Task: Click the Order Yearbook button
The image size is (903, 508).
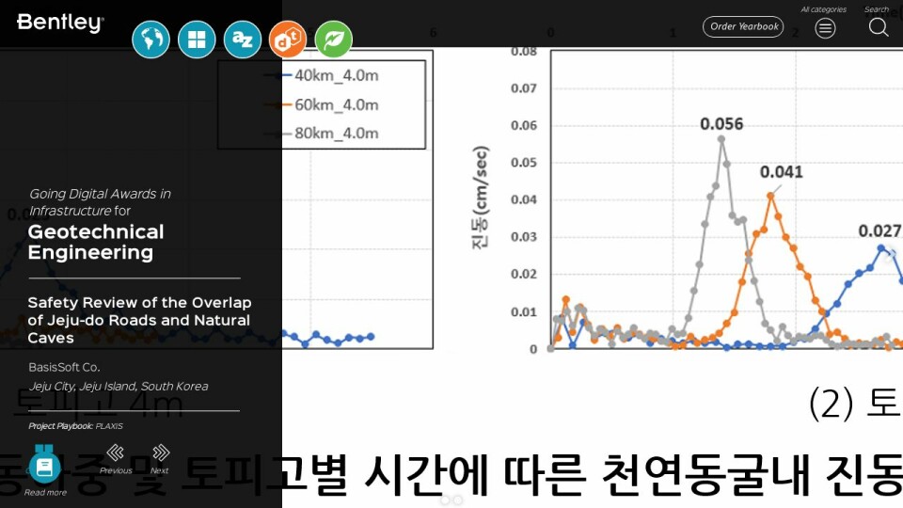Action: (743, 26)
